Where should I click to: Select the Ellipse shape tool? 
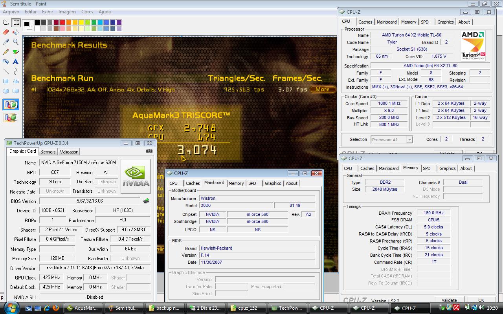click(x=6, y=91)
